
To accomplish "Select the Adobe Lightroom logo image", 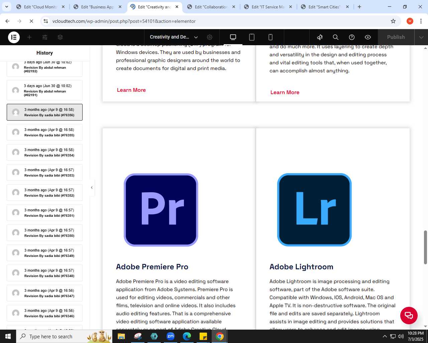I will 314,210.
